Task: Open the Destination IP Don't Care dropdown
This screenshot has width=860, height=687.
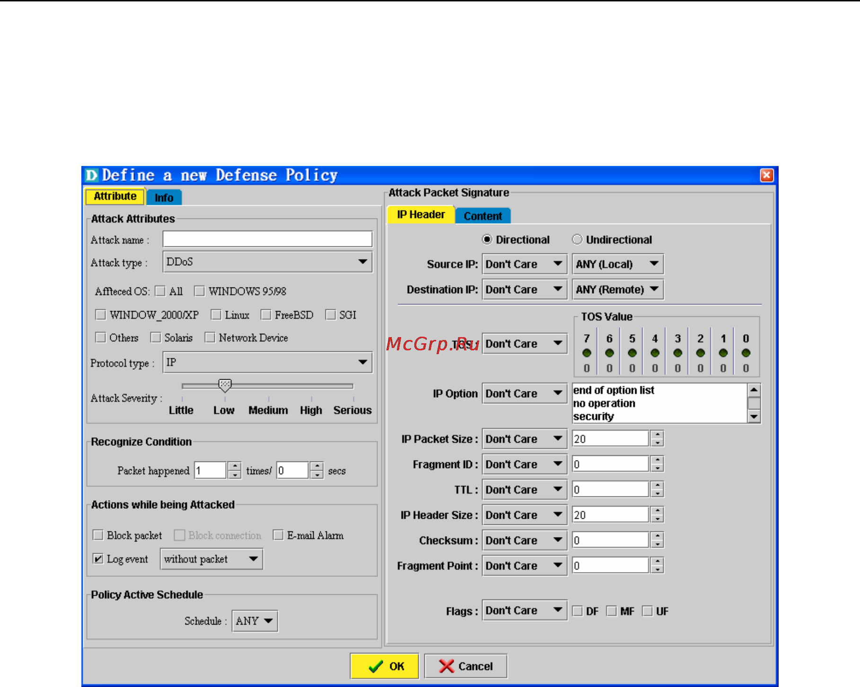Action: tap(525, 289)
